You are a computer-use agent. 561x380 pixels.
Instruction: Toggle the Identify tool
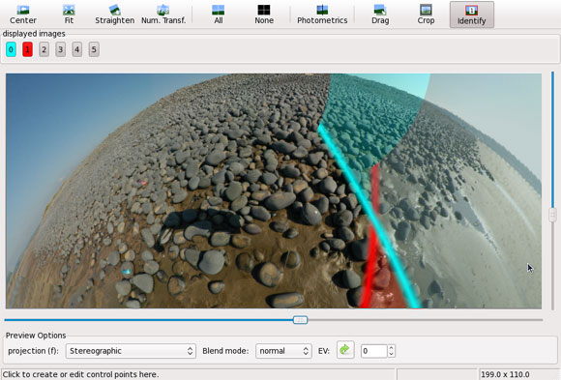coord(472,15)
